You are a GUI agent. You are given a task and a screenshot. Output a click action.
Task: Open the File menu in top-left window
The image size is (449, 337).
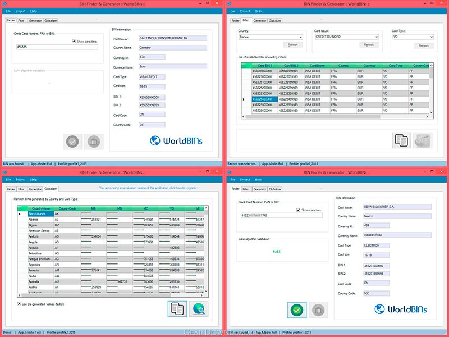click(8, 11)
